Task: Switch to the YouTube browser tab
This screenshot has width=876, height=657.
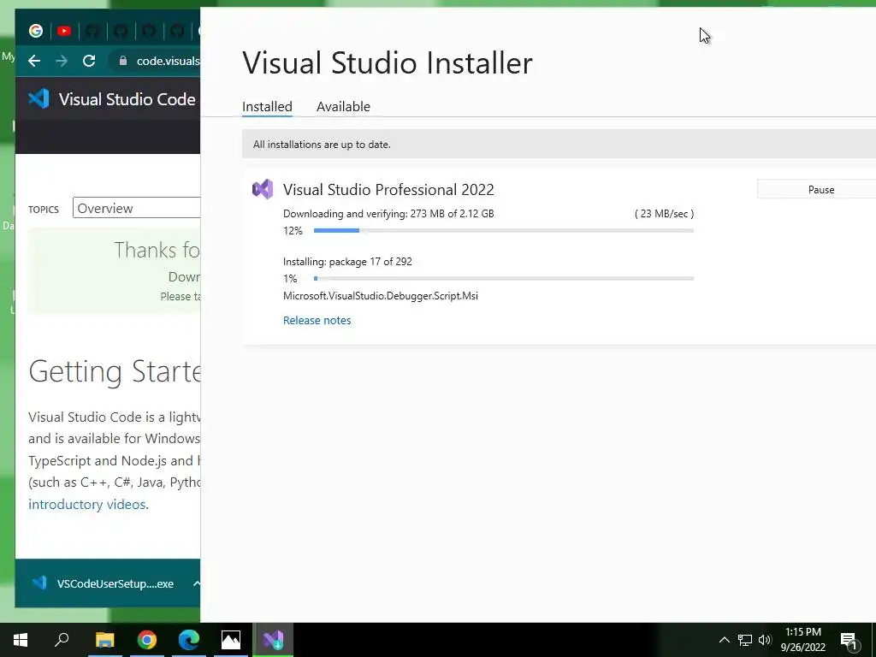Action: 64,31
